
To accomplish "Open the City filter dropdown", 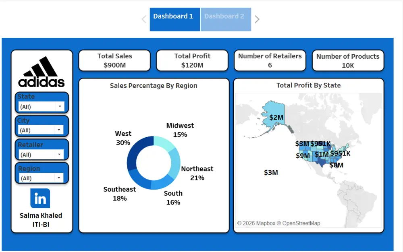I will pos(60,130).
